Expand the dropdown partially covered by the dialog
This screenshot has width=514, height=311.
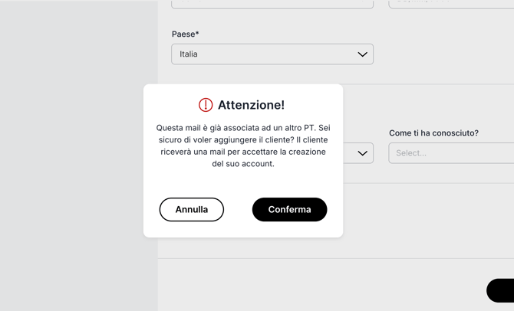(358, 153)
